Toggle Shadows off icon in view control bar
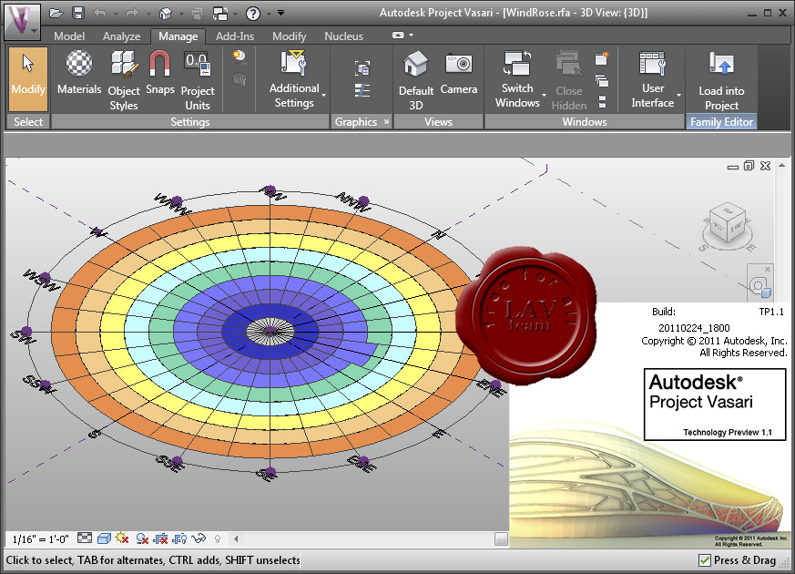Image resolution: width=795 pixels, height=574 pixels. tap(142, 538)
